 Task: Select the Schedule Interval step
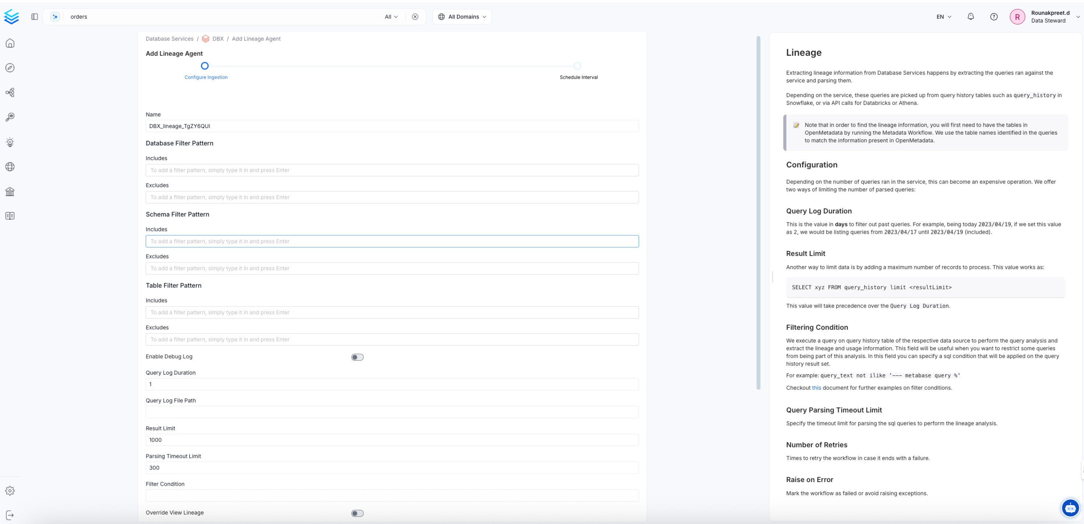tap(579, 66)
